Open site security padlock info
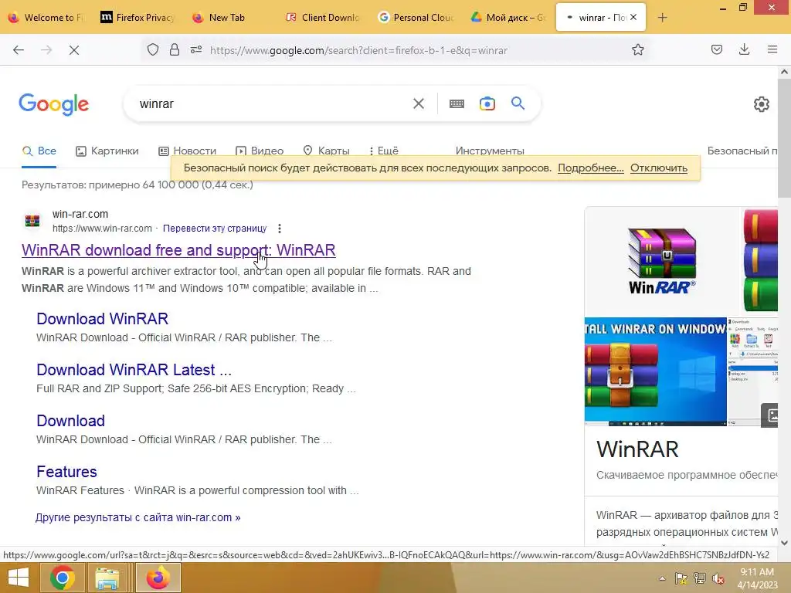 [175, 50]
